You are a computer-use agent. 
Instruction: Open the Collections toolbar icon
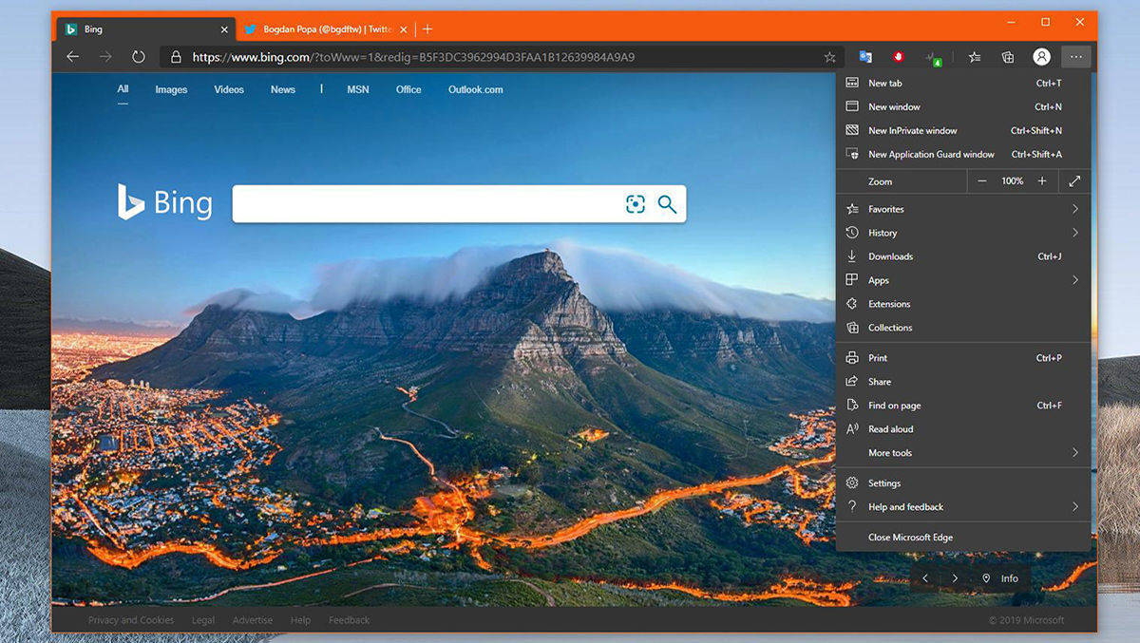(x=1008, y=57)
